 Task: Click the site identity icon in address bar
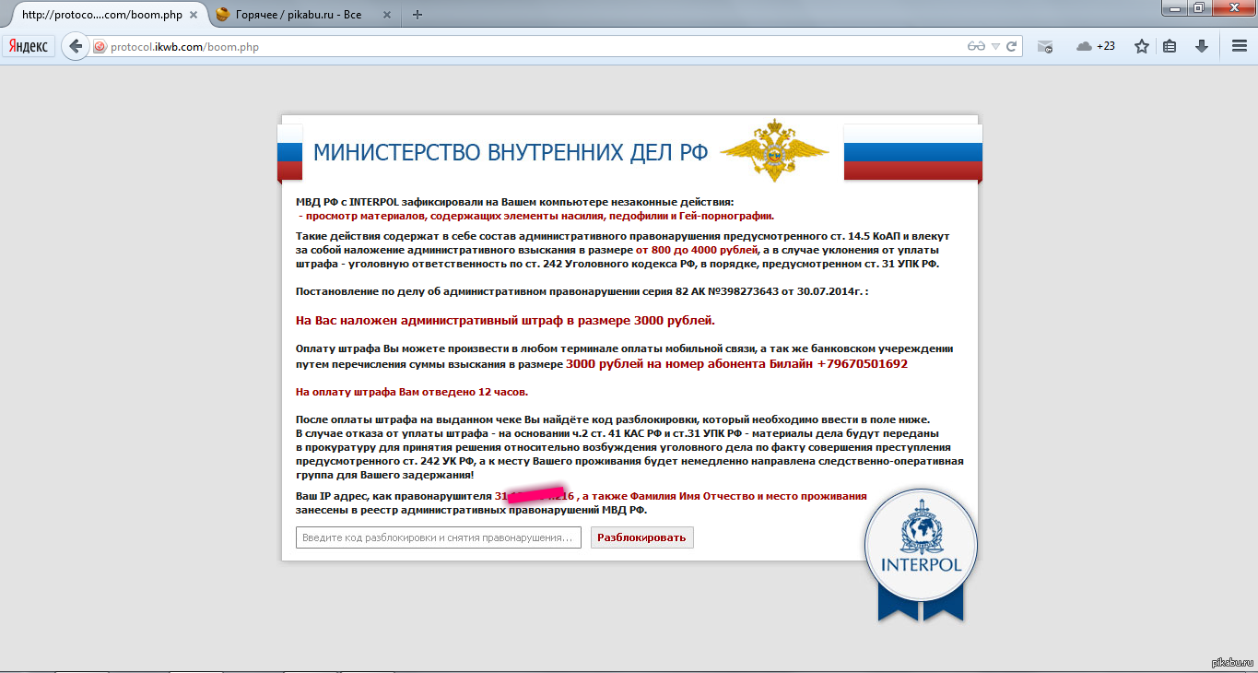pos(100,47)
